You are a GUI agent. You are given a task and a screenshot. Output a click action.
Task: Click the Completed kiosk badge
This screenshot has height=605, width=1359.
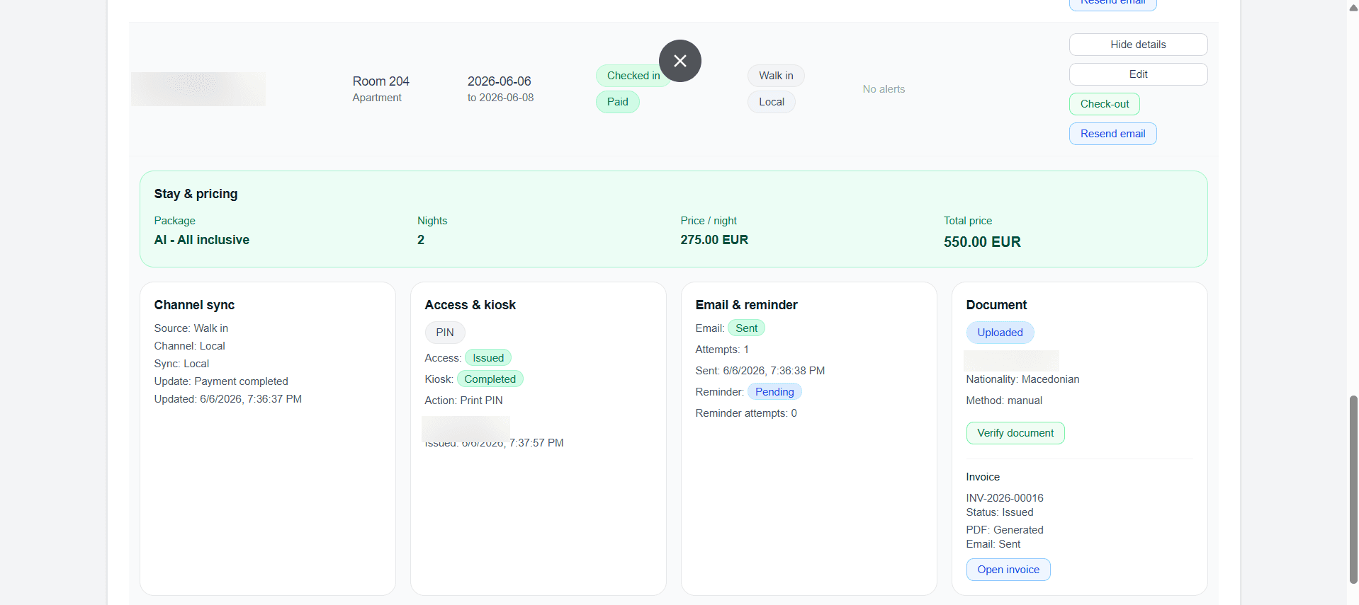[x=490, y=379]
